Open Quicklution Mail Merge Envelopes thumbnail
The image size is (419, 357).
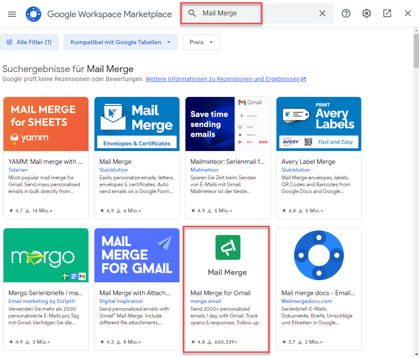[x=137, y=124]
